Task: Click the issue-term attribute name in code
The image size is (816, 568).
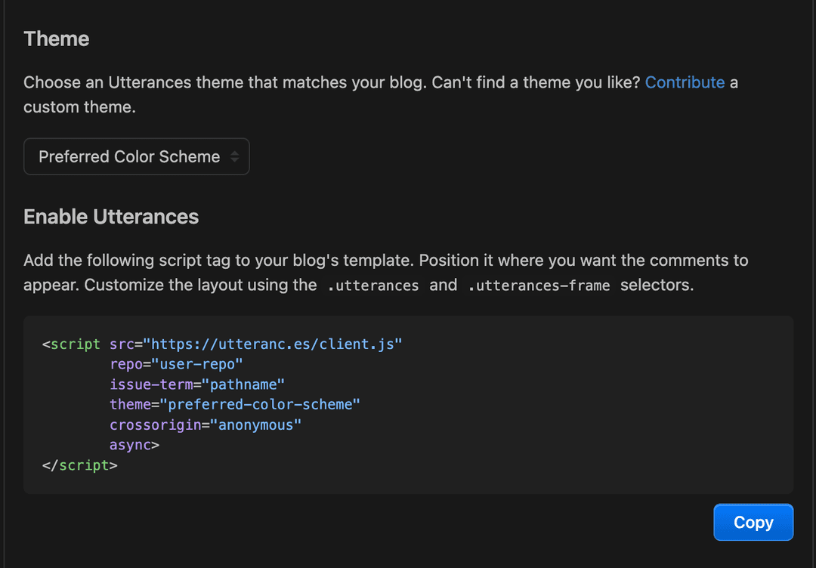Action: coord(150,384)
